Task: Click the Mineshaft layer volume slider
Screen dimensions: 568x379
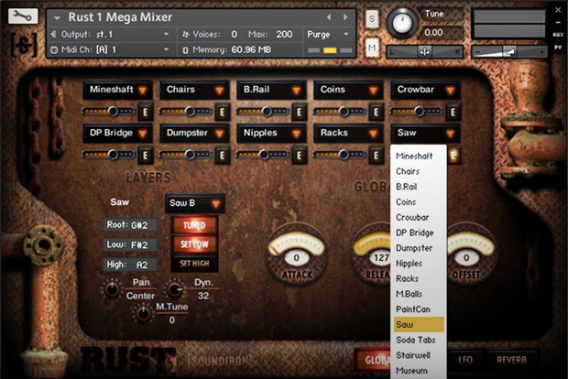Action: coord(109,112)
